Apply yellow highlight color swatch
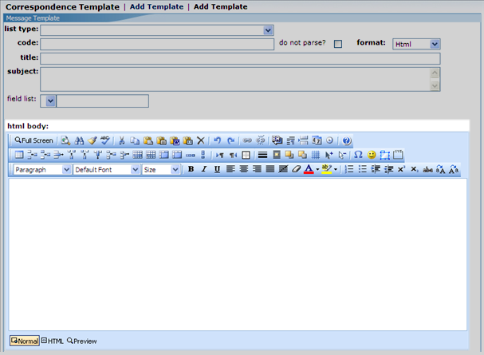Image resolution: width=484 pixels, height=355 pixels. [327, 169]
